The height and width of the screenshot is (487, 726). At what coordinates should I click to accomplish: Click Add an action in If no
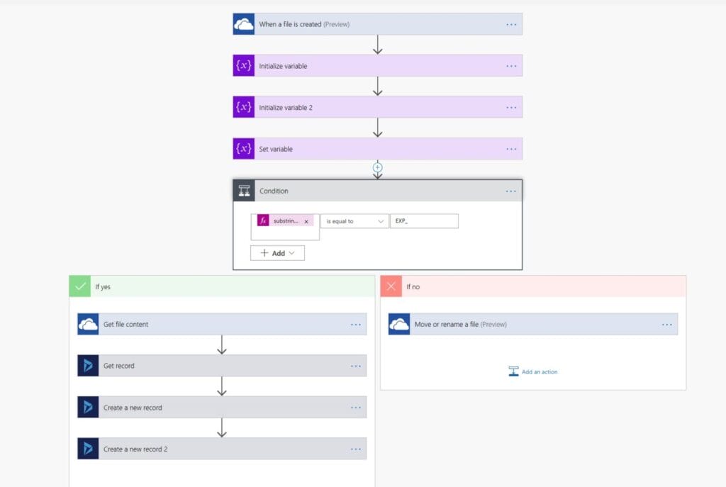coord(532,371)
